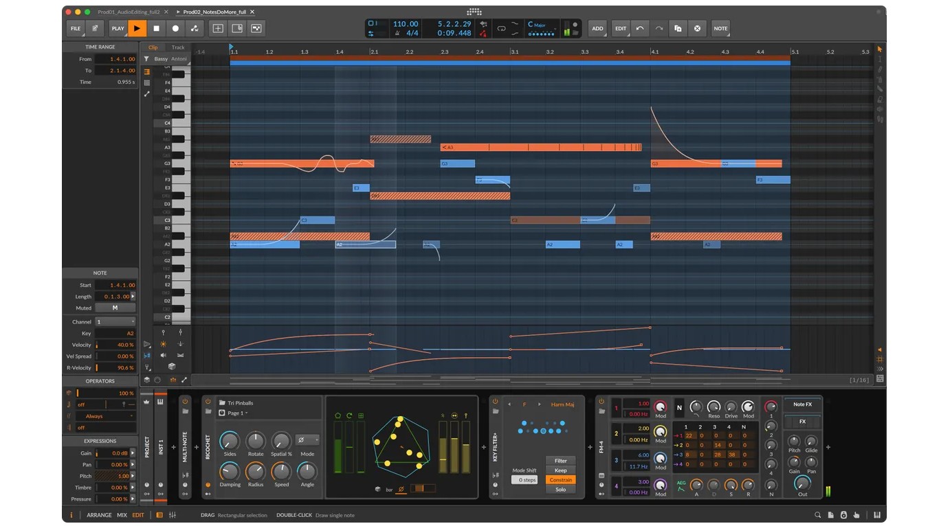Click the search magnifier in status bar
The height and width of the screenshot is (526, 950).
pyautogui.click(x=817, y=515)
